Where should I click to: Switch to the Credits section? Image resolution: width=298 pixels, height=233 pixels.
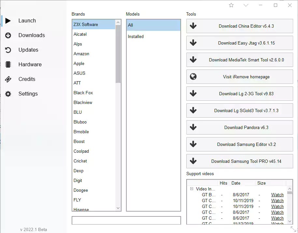[27, 79]
